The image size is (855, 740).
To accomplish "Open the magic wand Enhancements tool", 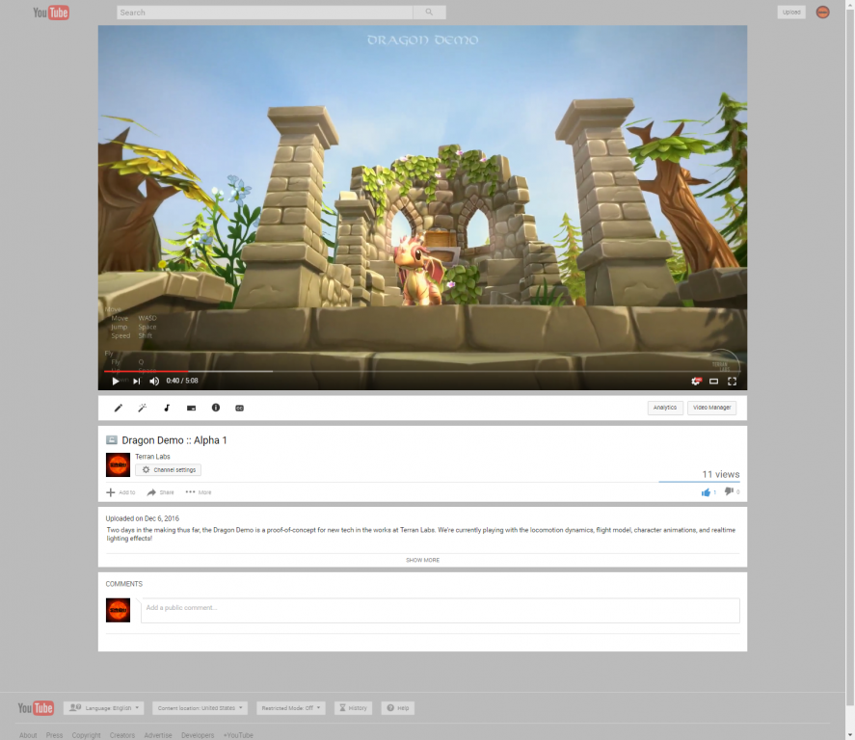I will point(143,408).
